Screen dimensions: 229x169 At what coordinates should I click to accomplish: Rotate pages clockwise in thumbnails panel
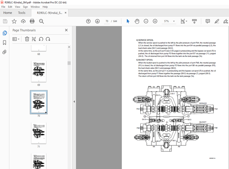pyautogui.click(x=47, y=39)
